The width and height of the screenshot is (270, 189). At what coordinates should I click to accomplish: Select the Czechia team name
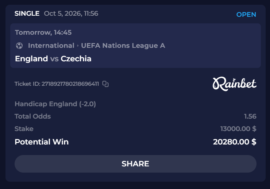[x=76, y=59]
